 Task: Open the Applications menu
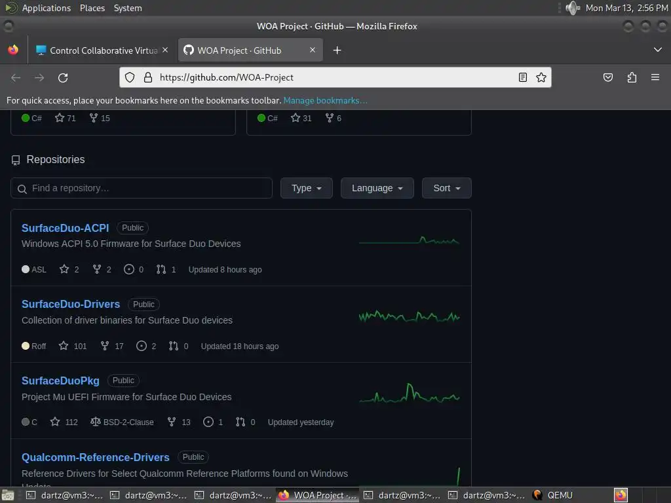[x=47, y=8]
